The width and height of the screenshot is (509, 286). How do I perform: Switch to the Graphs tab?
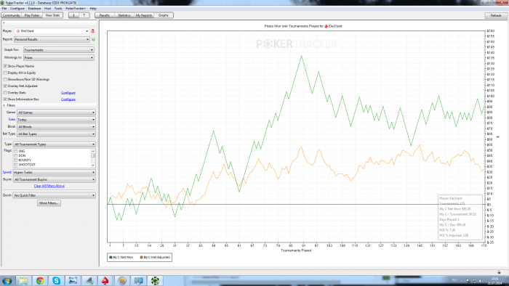[x=164, y=15]
